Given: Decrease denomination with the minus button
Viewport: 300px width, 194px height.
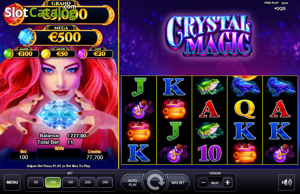Looking at the screenshot, I should pos(203,183).
